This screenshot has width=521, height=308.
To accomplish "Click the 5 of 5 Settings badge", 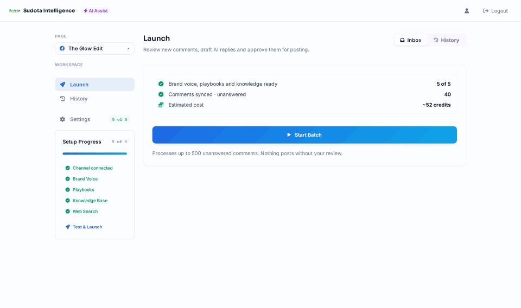I will [119, 119].
